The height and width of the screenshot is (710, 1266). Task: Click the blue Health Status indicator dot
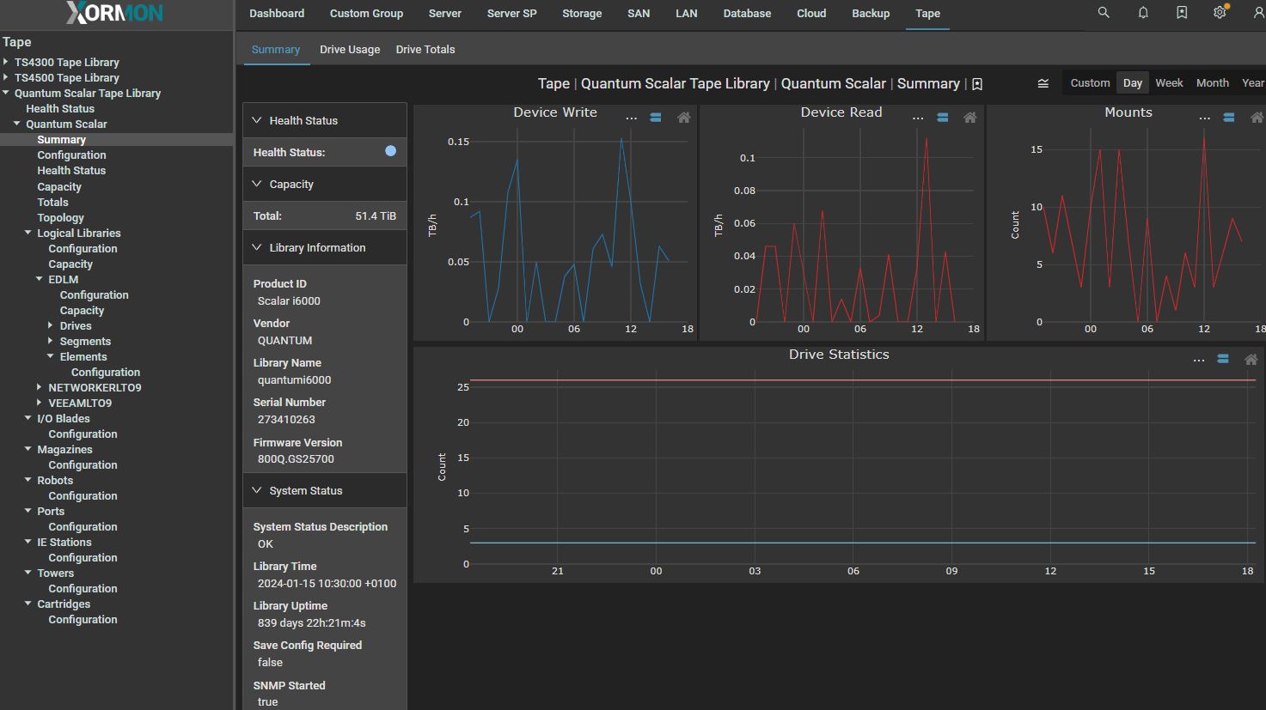click(x=390, y=151)
